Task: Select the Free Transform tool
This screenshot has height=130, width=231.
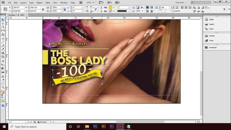Action: click(x=3, y=65)
